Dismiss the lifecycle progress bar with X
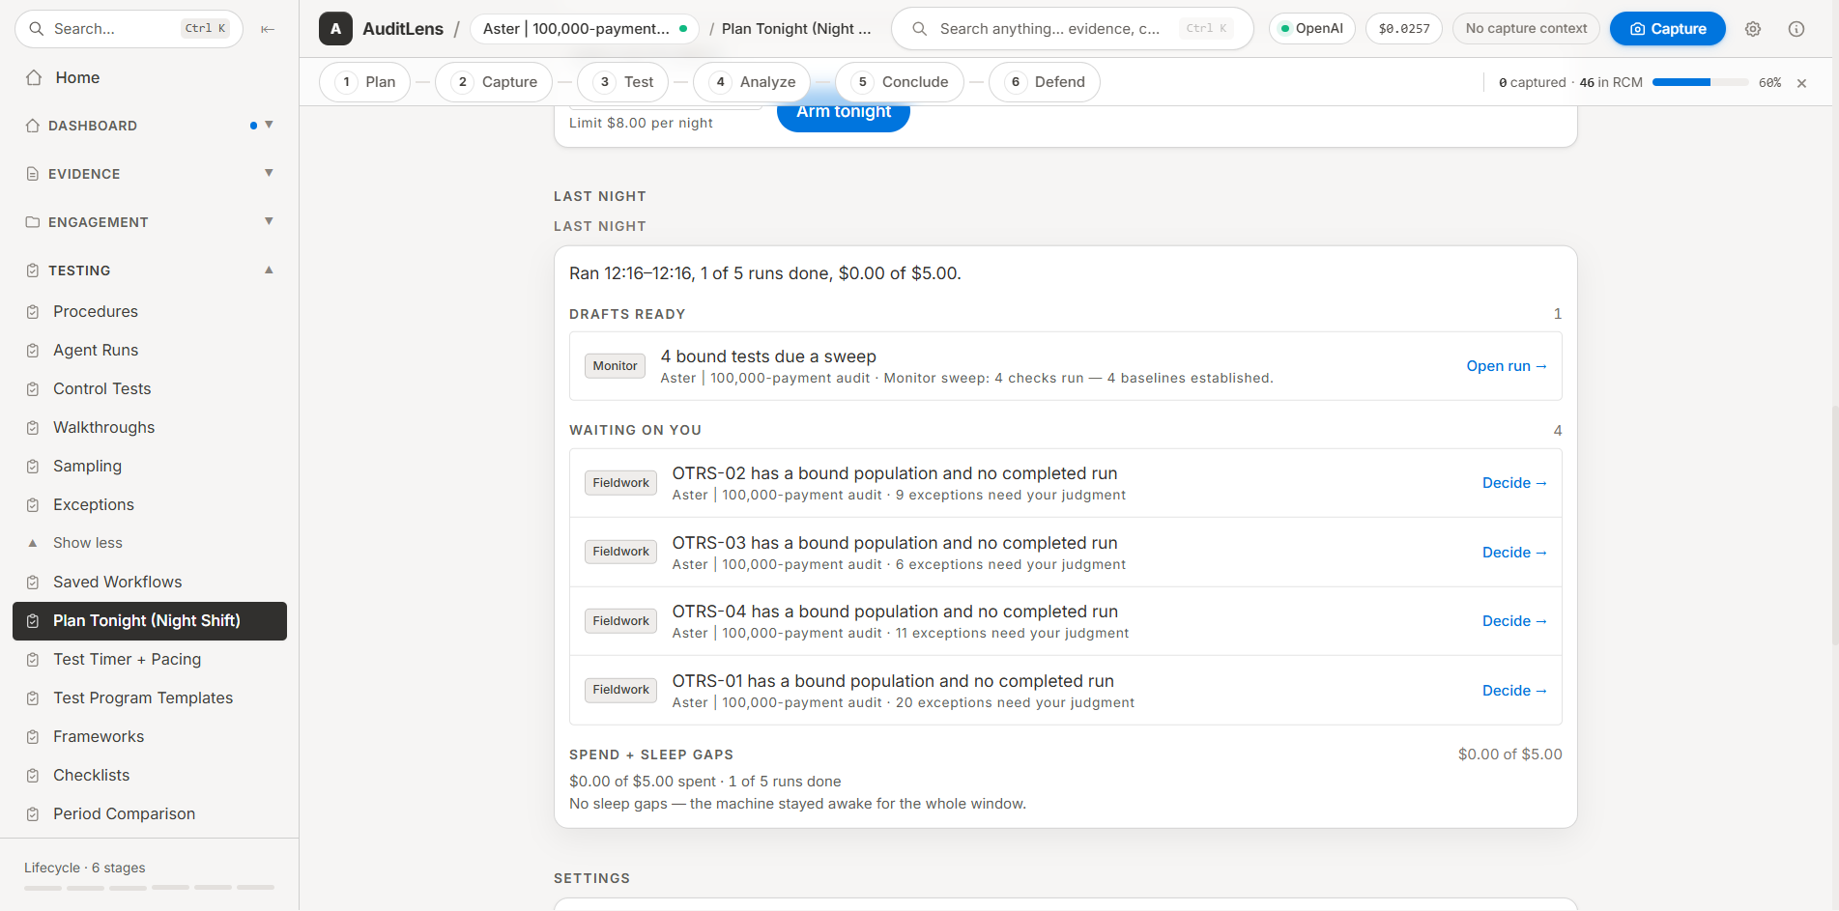Viewport: 1839px width, 911px height. 1801,83
